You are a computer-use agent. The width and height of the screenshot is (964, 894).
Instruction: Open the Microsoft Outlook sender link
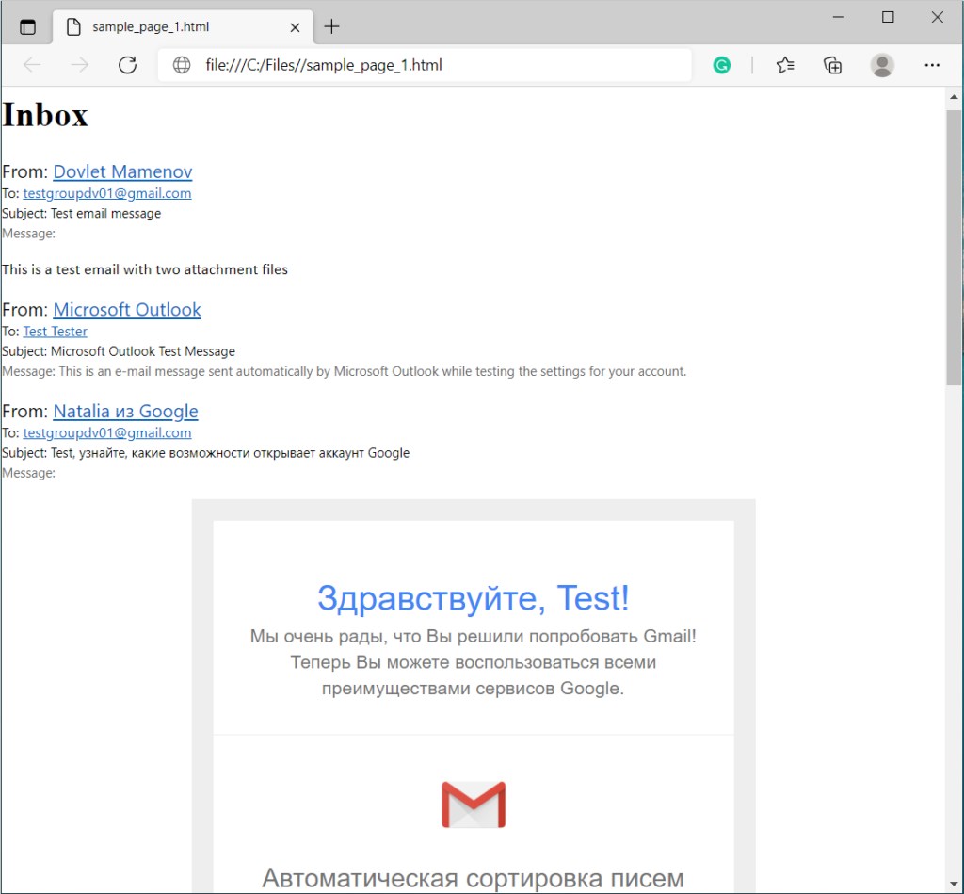click(127, 309)
